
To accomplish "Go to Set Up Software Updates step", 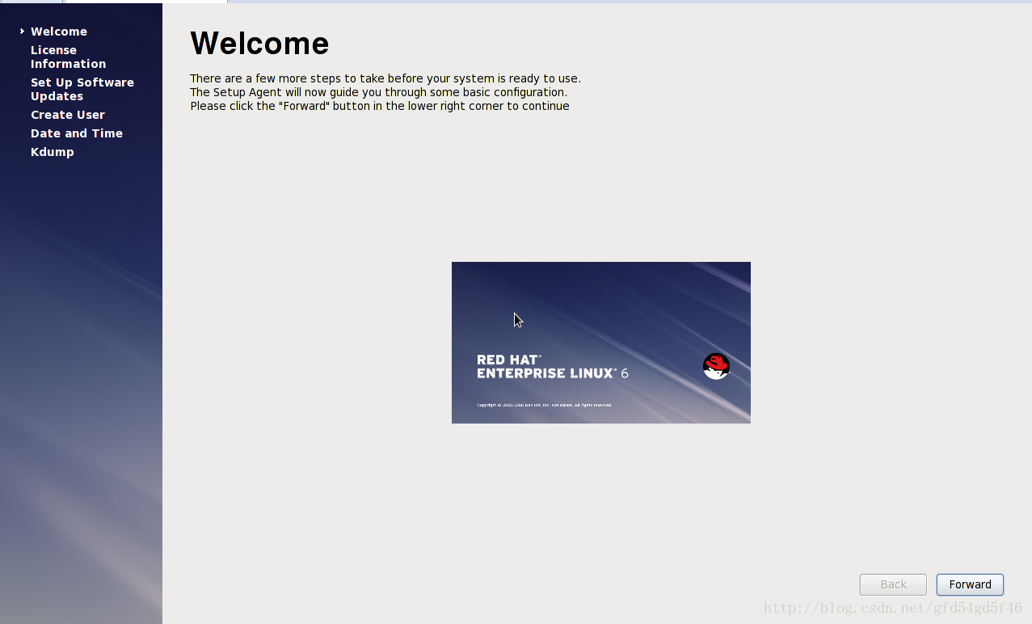I will coord(82,89).
